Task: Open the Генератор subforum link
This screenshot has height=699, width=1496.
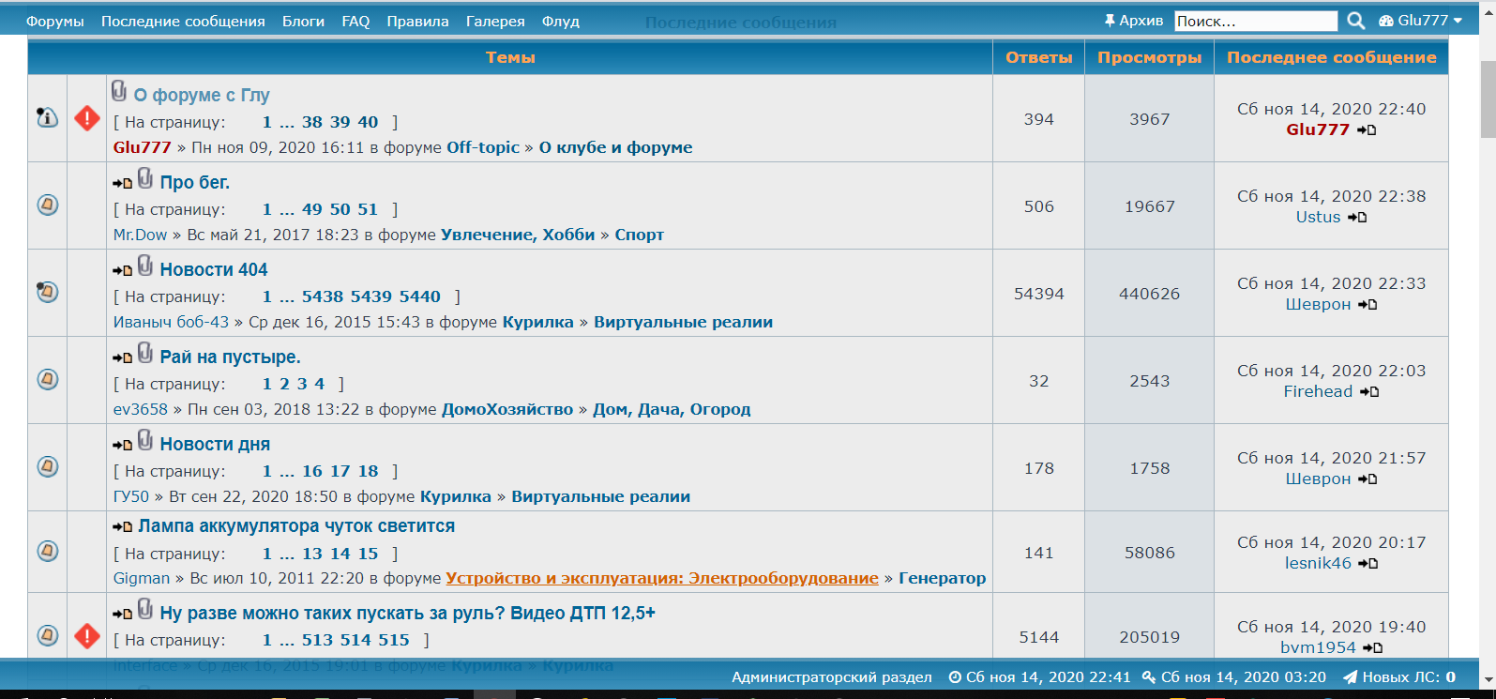Action: (943, 578)
